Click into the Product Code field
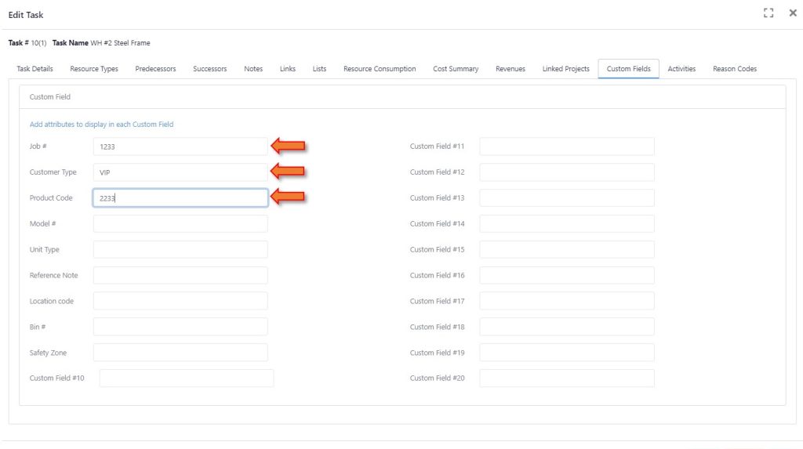 pos(180,198)
